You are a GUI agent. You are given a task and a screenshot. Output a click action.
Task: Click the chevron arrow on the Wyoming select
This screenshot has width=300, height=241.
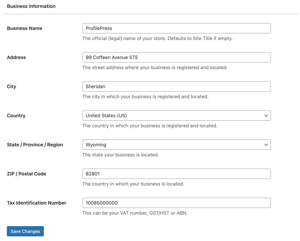point(266,145)
